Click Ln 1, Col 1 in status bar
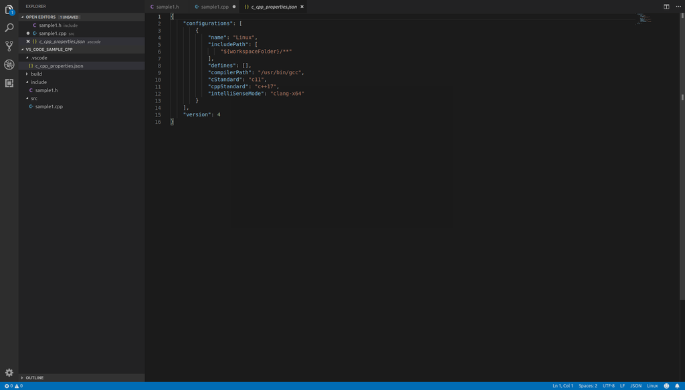The height and width of the screenshot is (390, 685). click(x=563, y=386)
